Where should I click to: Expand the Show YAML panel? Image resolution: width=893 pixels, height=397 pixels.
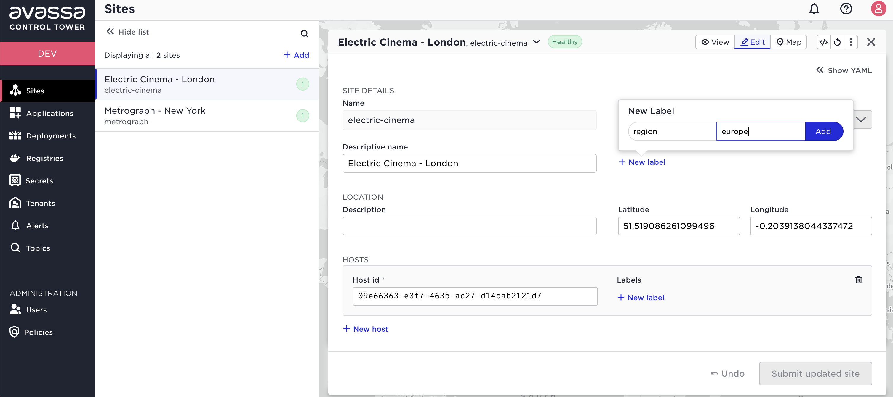point(844,71)
